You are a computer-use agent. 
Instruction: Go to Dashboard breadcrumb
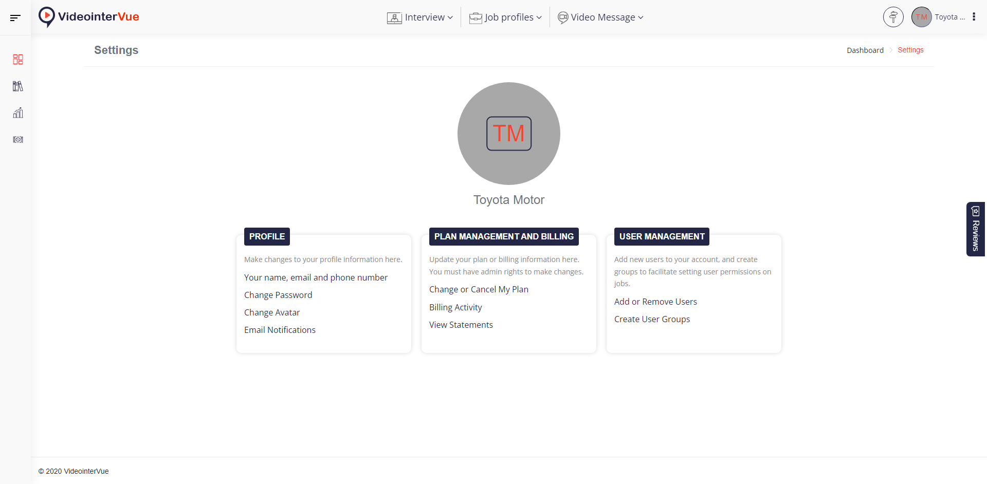coord(865,50)
